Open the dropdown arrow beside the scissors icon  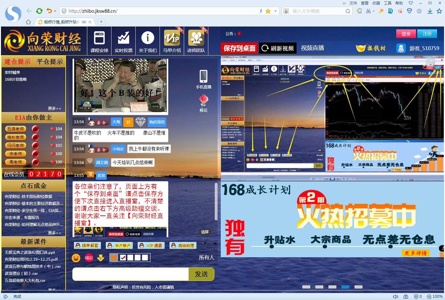point(373,11)
